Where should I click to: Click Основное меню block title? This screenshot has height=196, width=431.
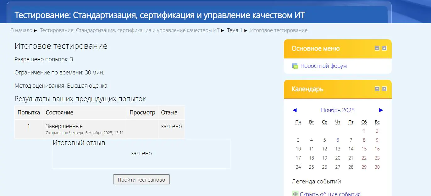coord(316,48)
